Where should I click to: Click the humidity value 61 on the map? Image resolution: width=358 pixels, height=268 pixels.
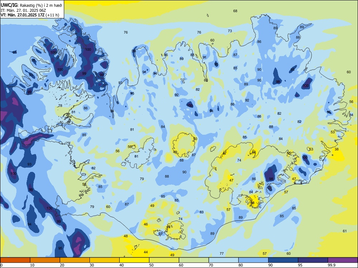(x=344, y=231)
